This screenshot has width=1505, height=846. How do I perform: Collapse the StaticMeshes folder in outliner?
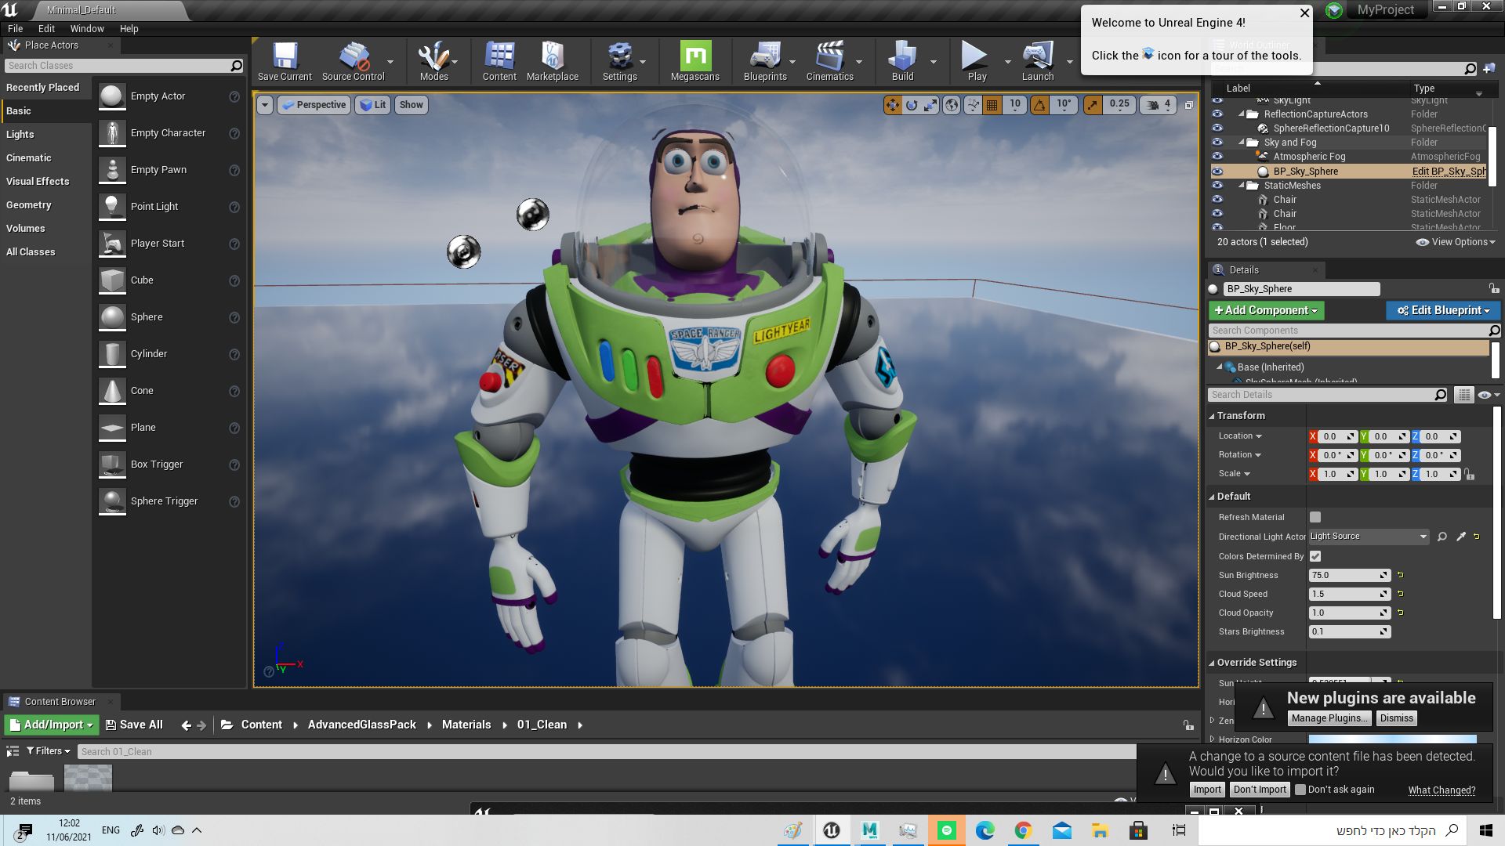pos(1242,186)
